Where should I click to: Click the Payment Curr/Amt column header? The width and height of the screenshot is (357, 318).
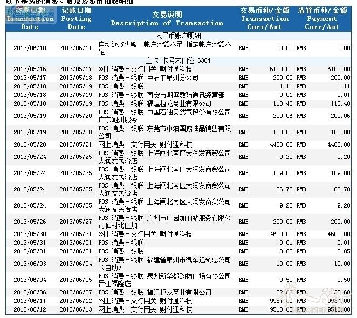click(322, 18)
